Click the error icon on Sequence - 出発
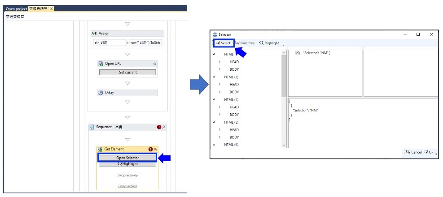Screen dimensions: 443x197 159,127
